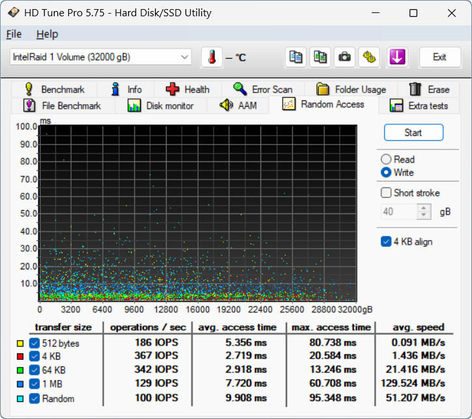Click the '186 IOPS' value
The height and width of the screenshot is (419, 472).
(156, 343)
